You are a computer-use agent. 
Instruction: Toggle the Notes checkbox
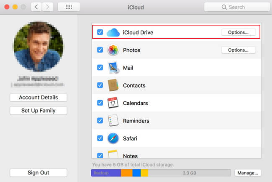(100, 156)
